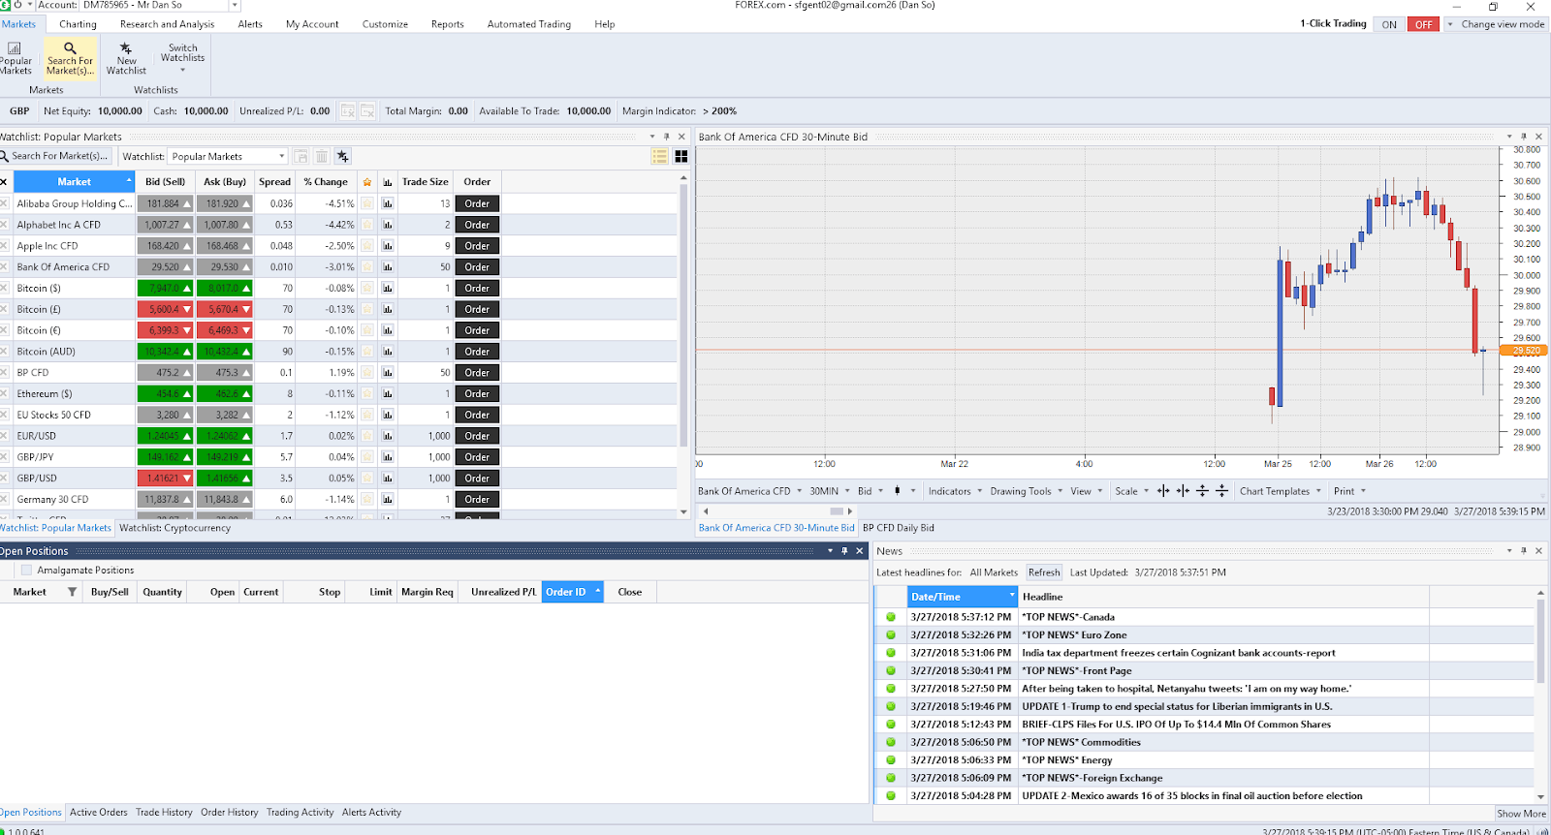The height and width of the screenshot is (835, 1551).
Task: Sort Open Positions by Order ID column
Action: (x=573, y=592)
